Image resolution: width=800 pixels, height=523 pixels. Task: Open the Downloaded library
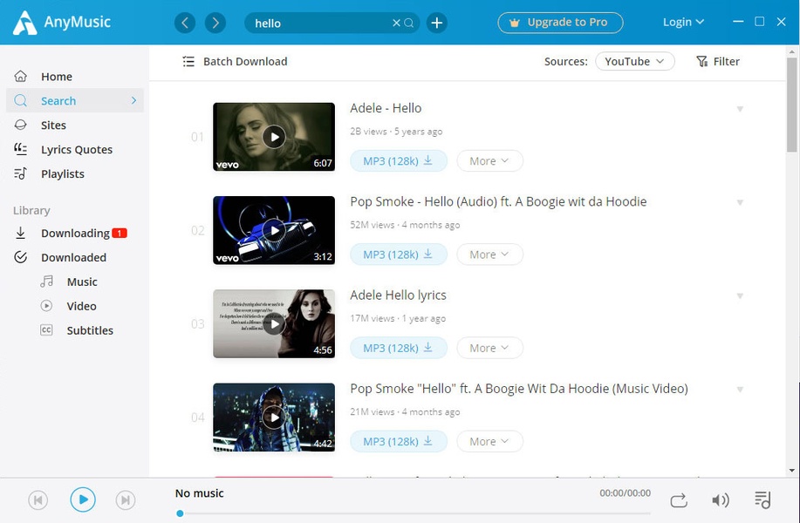pyautogui.click(x=74, y=257)
